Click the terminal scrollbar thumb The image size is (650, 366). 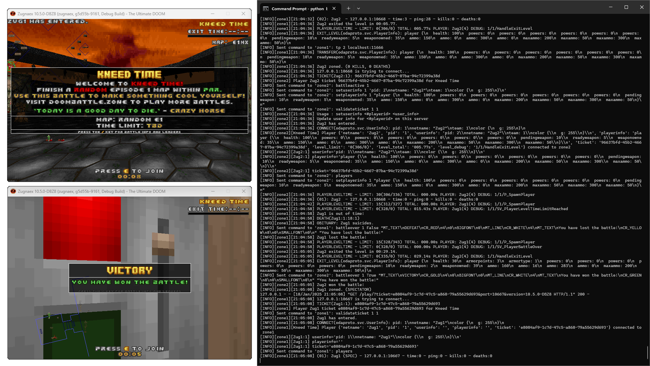(x=647, y=352)
